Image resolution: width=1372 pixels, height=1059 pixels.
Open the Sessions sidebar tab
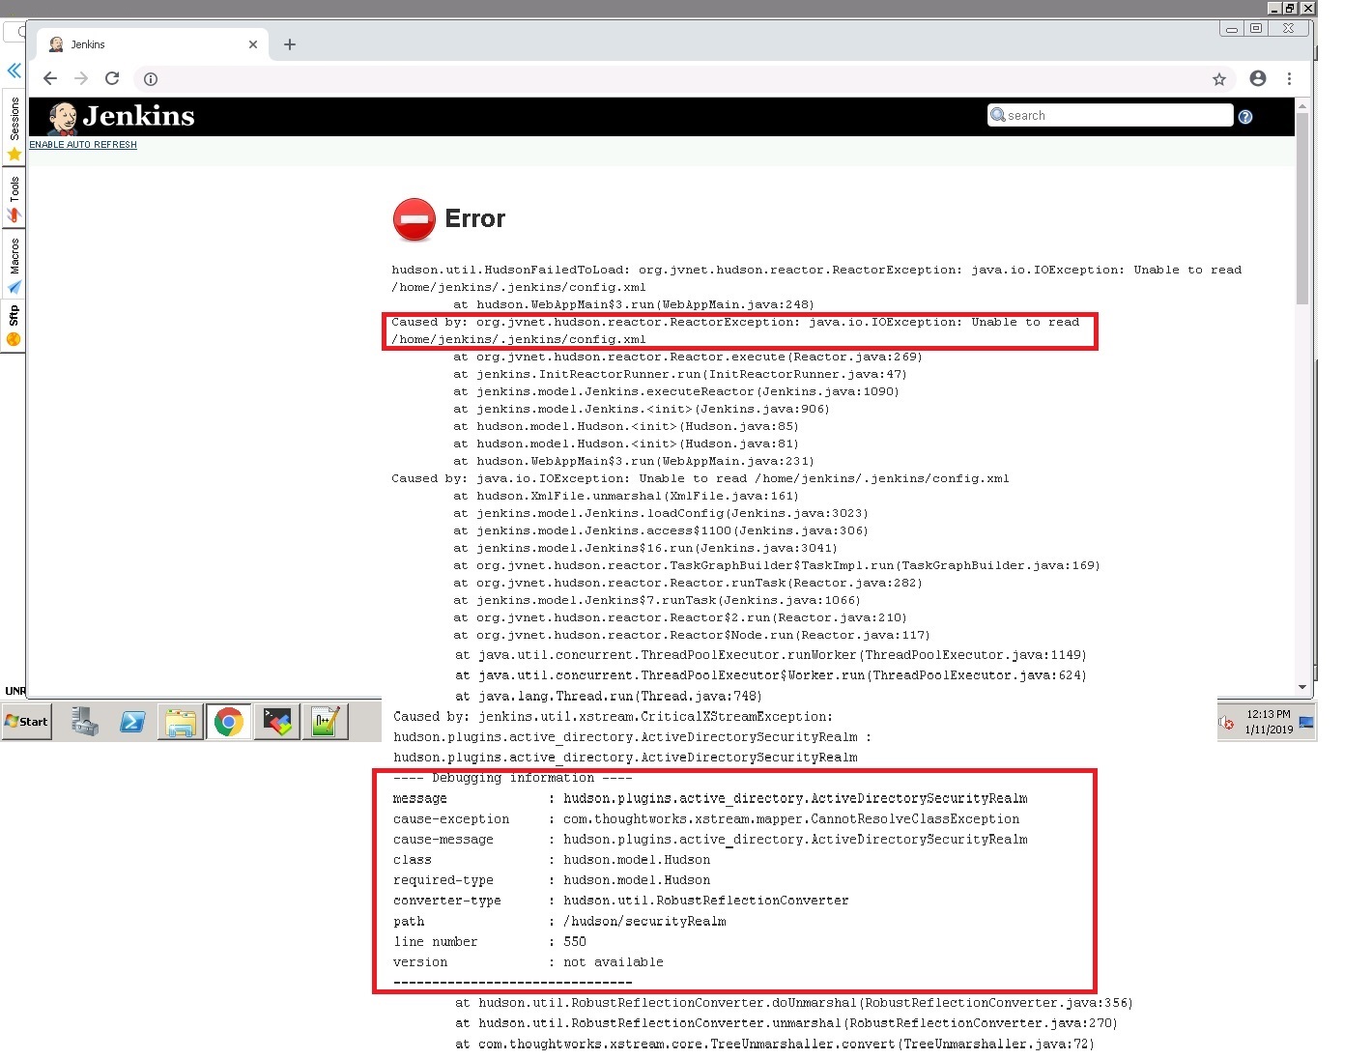pos(14,129)
